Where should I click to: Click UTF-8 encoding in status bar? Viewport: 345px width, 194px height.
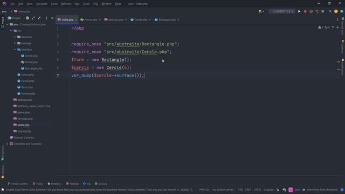257,190
